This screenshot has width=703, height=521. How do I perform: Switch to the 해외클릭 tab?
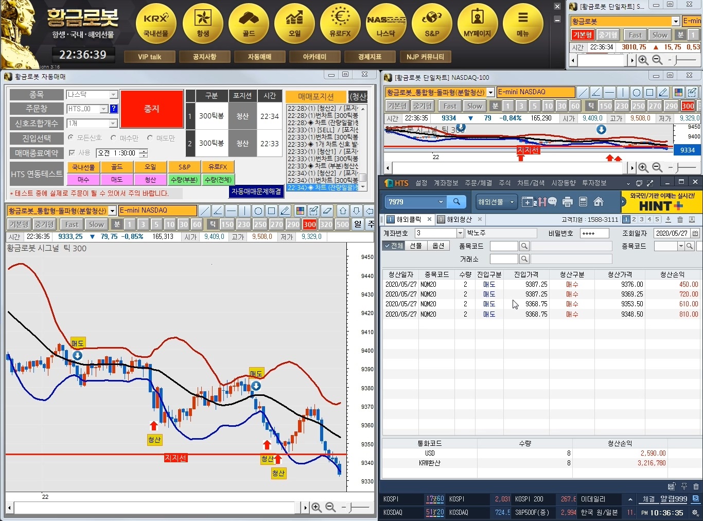point(409,219)
